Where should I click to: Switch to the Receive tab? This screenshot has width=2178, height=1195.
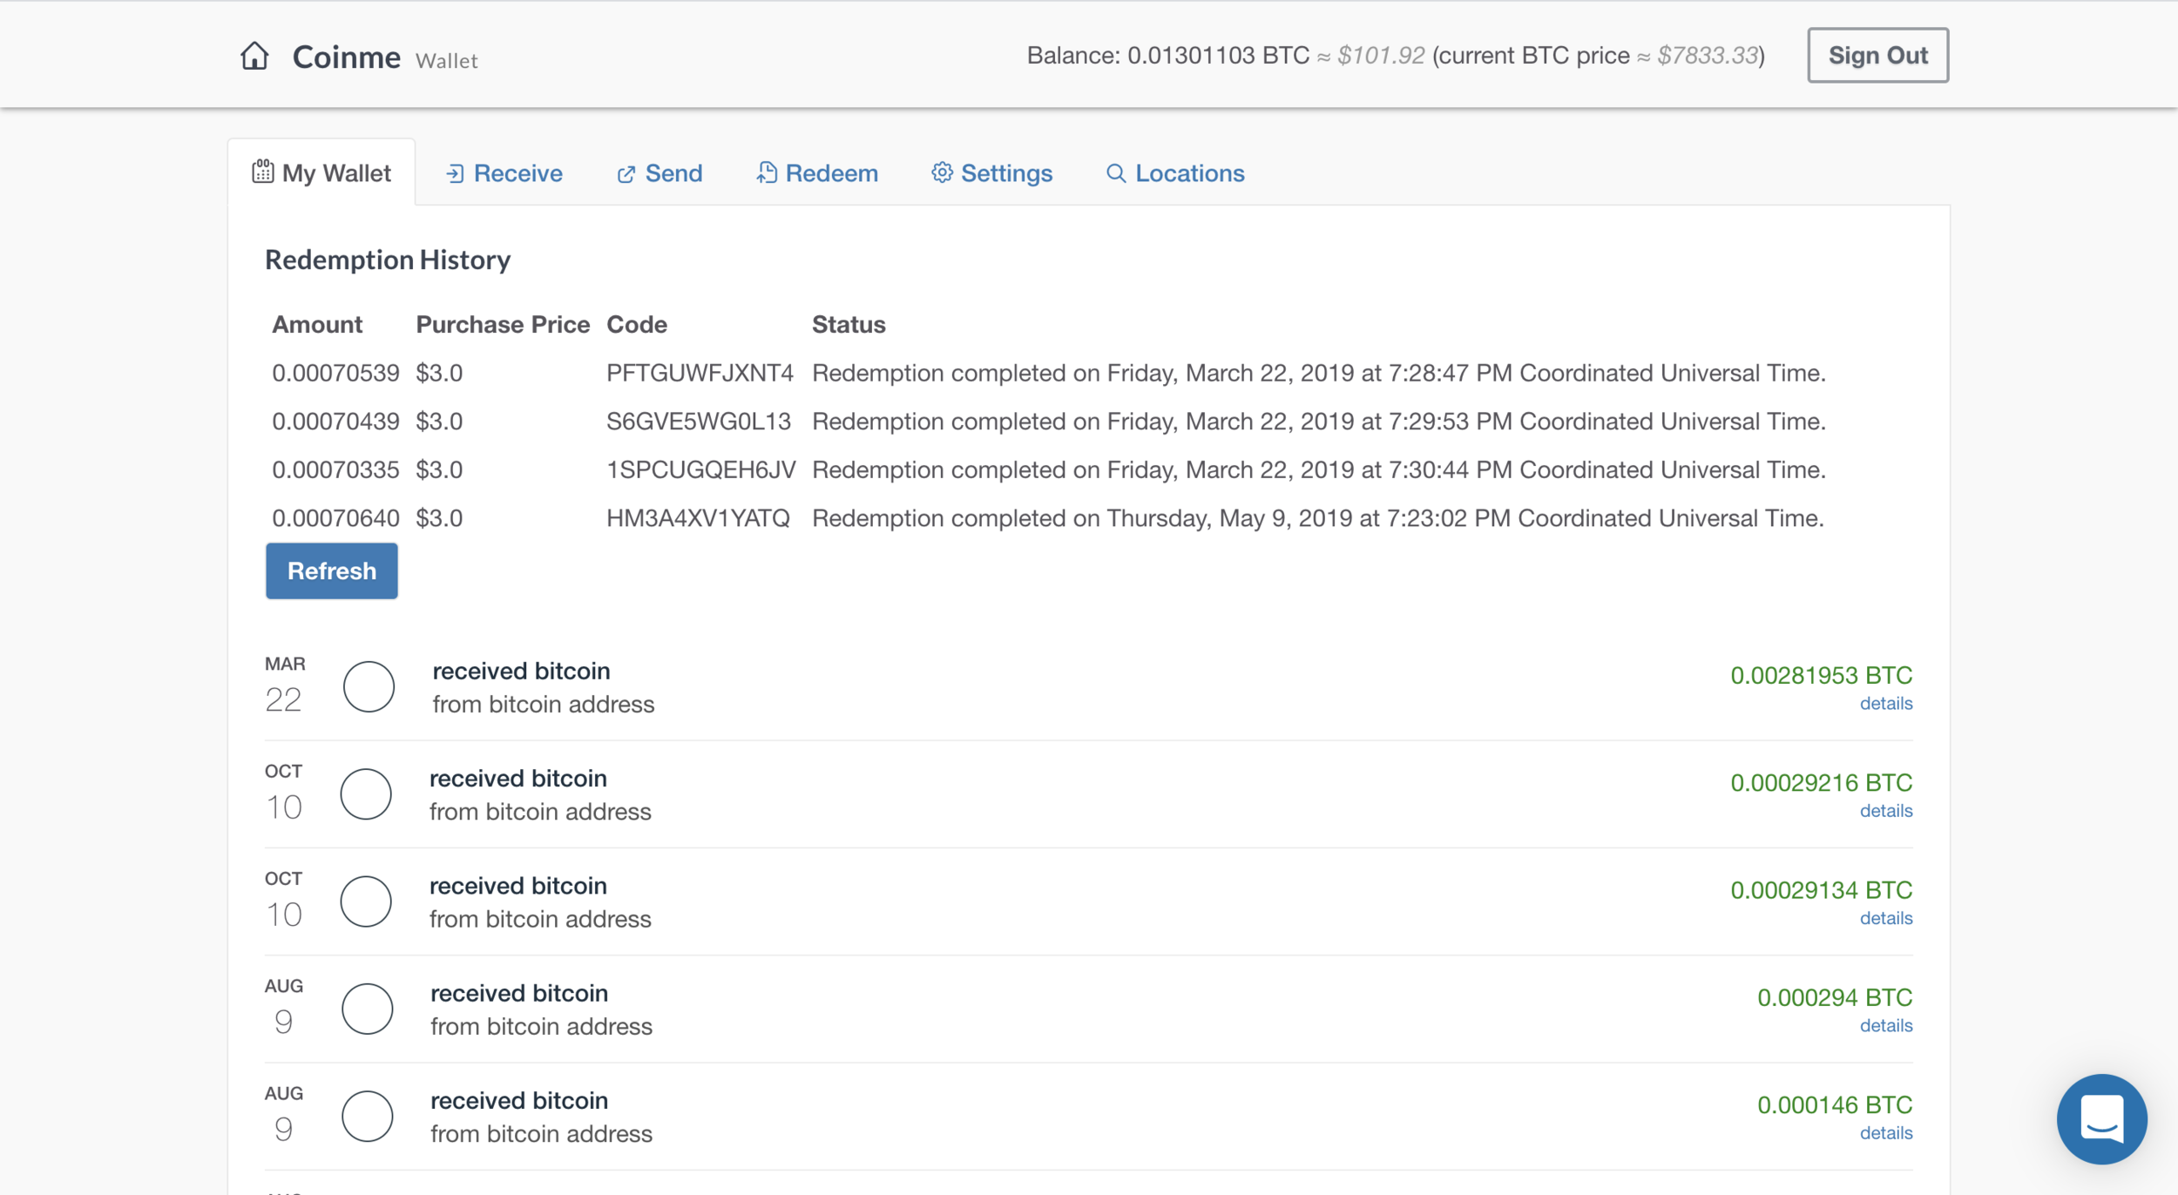pos(517,173)
